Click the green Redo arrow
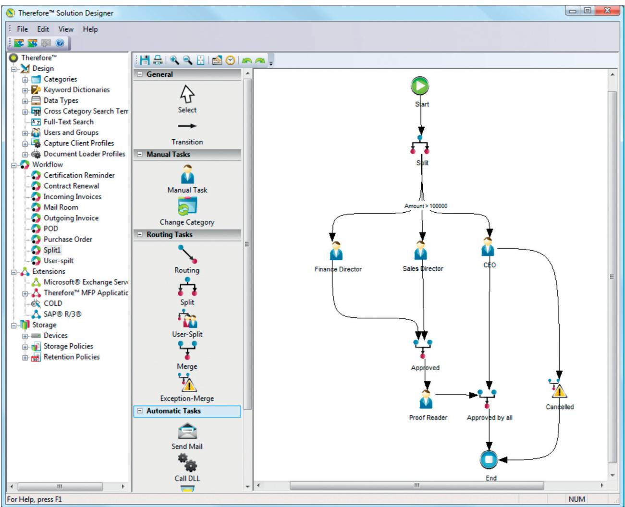 (x=260, y=61)
